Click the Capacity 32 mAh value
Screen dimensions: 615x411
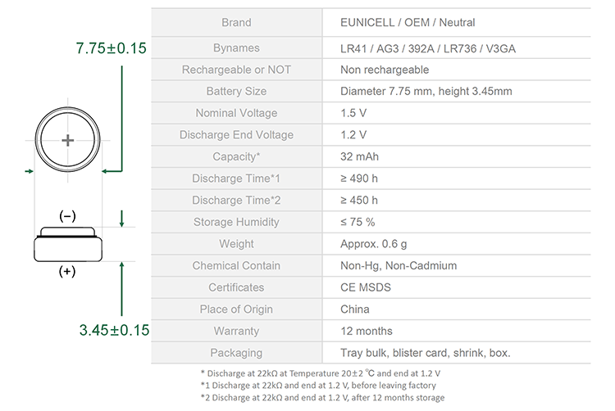359,156
